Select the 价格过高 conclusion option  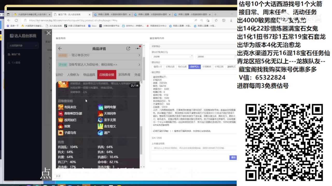pyautogui.click(x=219, y=67)
